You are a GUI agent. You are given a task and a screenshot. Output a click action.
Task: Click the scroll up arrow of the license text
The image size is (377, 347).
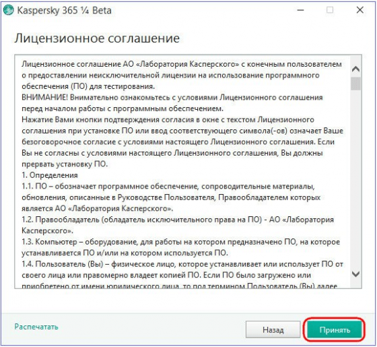355,69
